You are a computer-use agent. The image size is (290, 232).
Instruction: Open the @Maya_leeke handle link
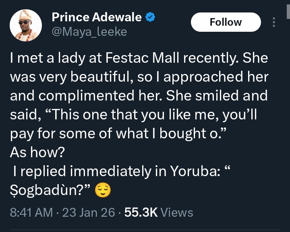click(x=89, y=31)
